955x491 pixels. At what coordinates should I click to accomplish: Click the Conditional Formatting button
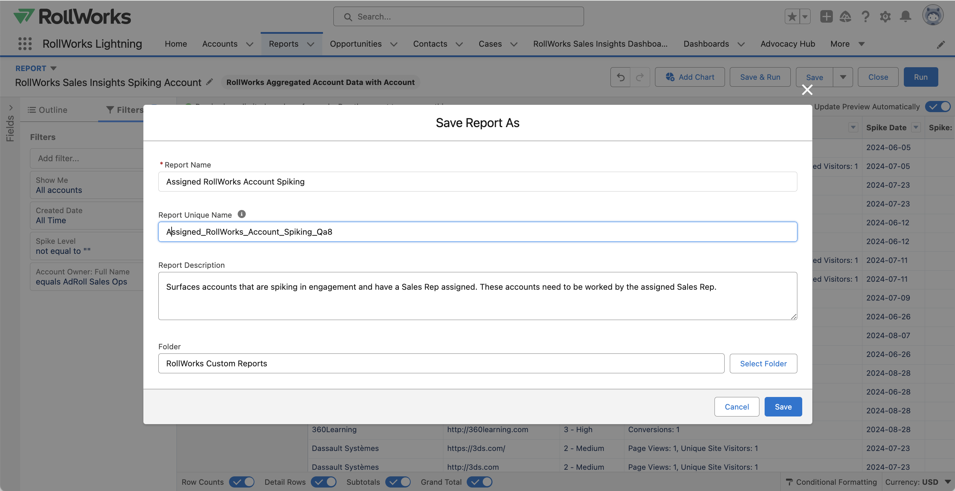pos(831,482)
